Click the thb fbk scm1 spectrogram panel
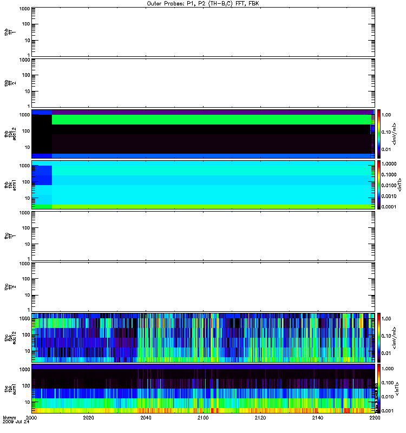Image resolution: width=406 pixels, height=433 pixels. point(203,185)
